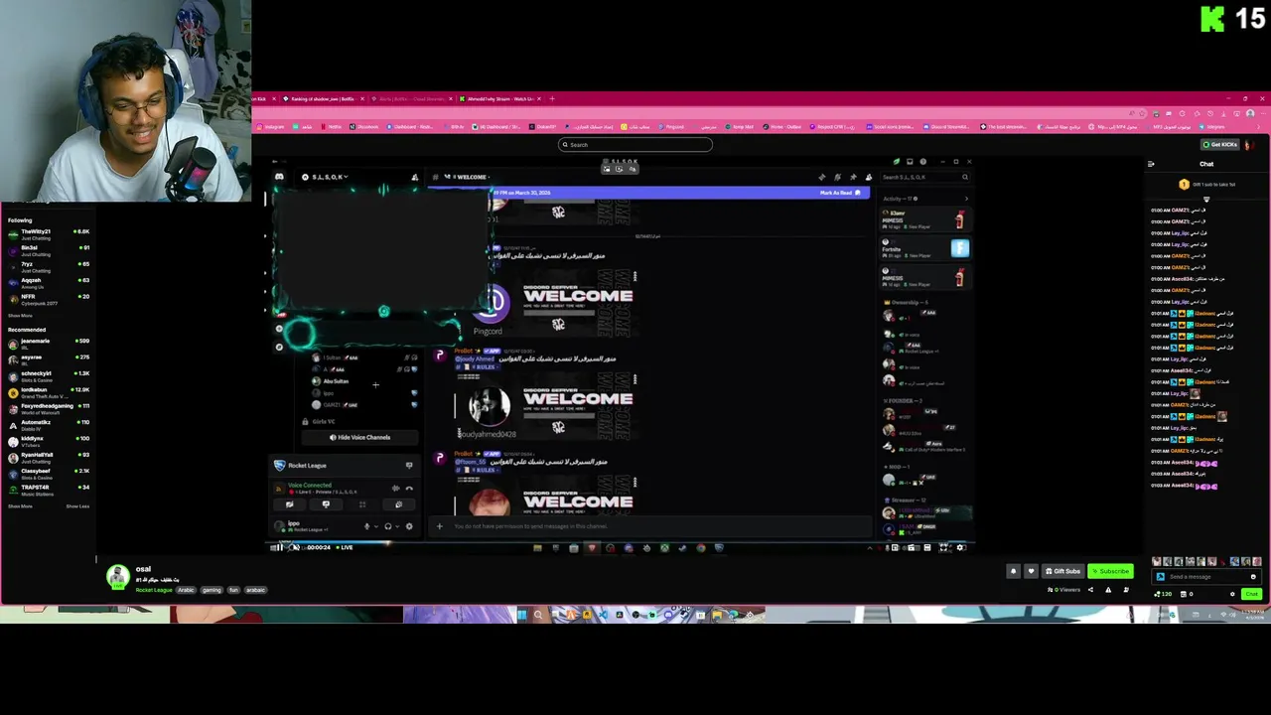This screenshot has width=1271, height=715.
Task: Open Windows taskbar search icon
Action: click(x=538, y=615)
